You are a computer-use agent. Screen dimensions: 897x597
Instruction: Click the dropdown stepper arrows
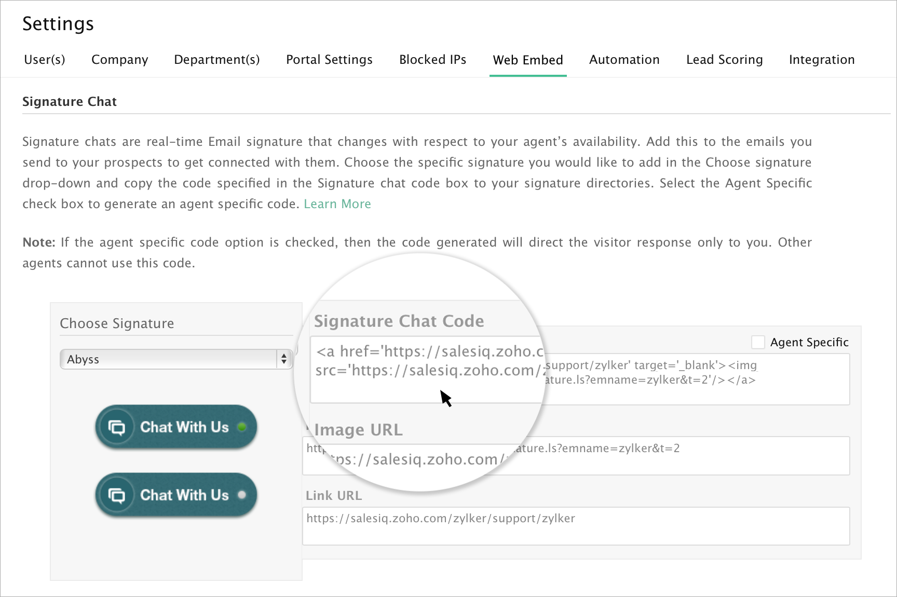[x=284, y=359]
